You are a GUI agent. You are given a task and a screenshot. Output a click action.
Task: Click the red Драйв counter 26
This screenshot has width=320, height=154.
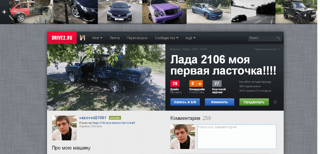pos(175,84)
